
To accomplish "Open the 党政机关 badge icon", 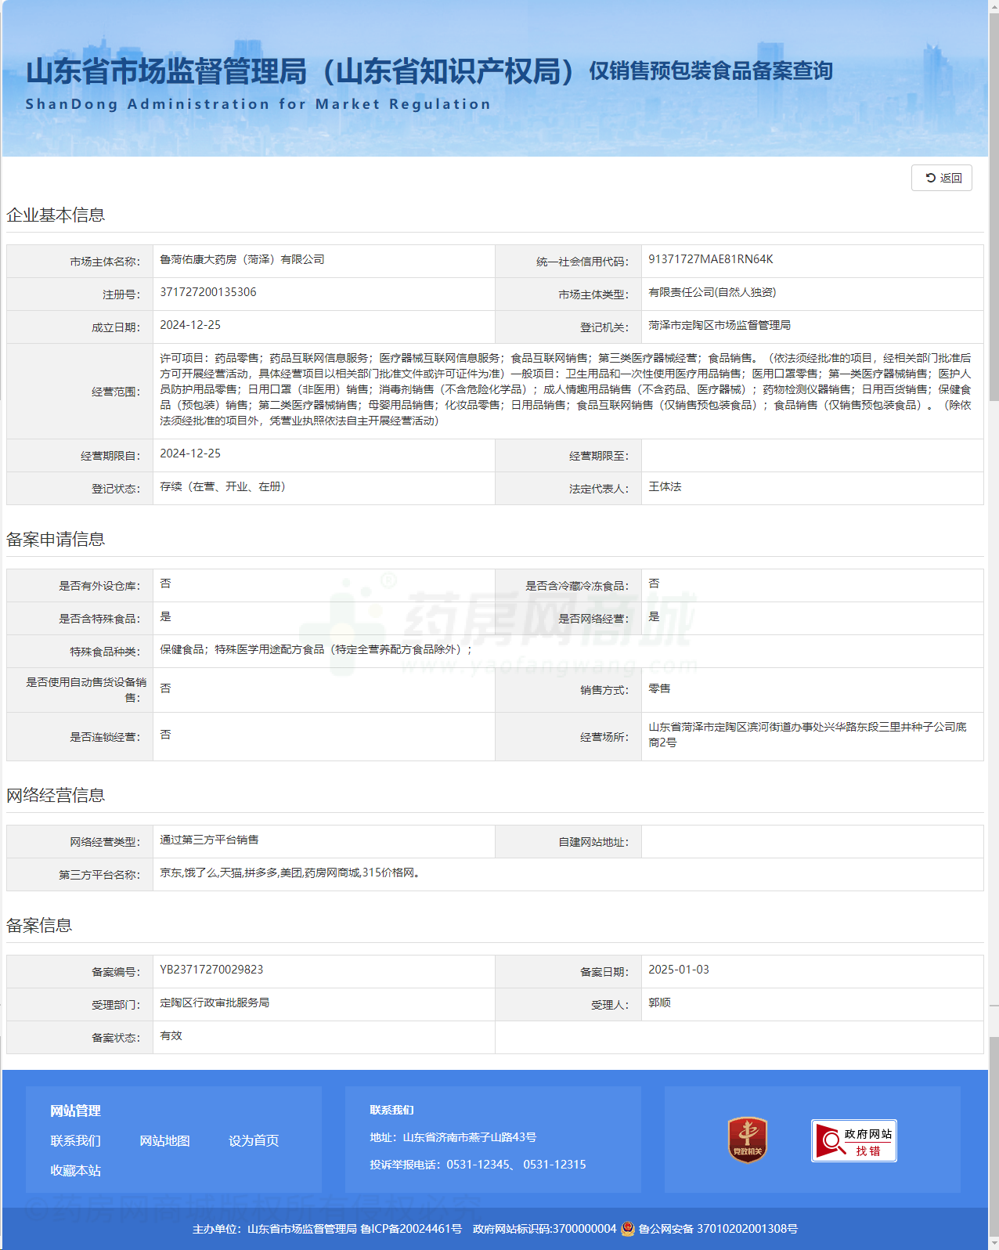I will point(747,1140).
